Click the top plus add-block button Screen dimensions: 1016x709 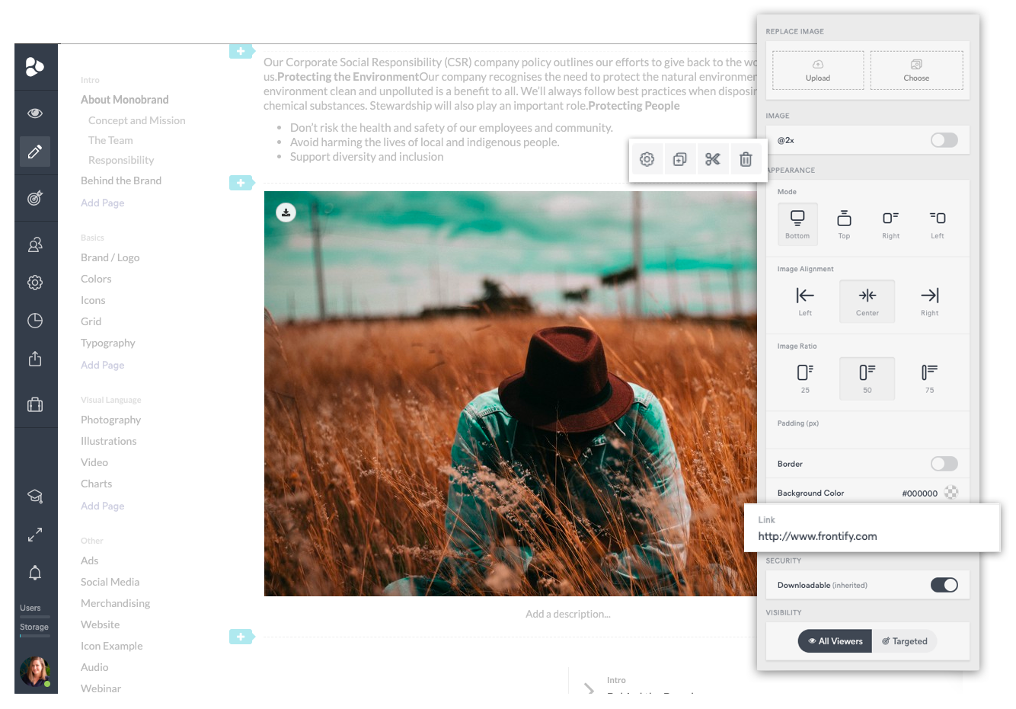[241, 51]
